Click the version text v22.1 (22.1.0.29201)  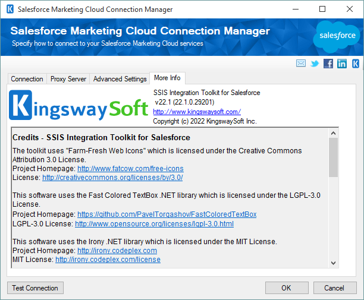pos(184,102)
